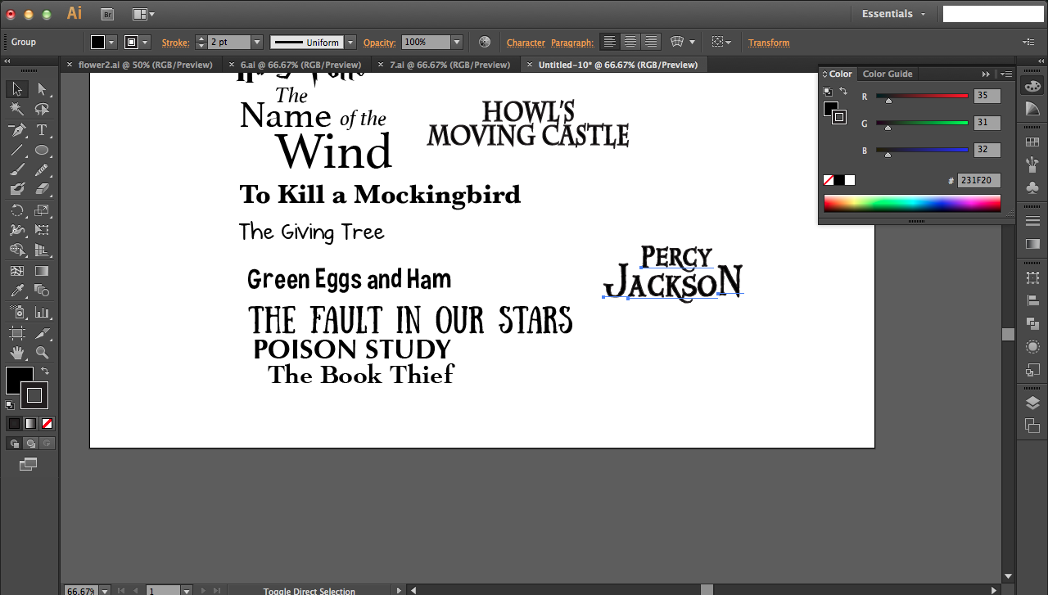The height and width of the screenshot is (595, 1048).
Task: Select the Rotate tool
Action: (x=17, y=210)
